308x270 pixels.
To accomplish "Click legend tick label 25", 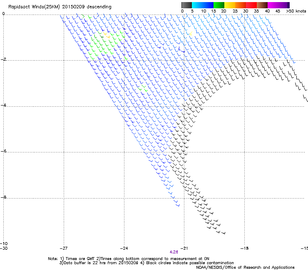I will coord(235,11).
